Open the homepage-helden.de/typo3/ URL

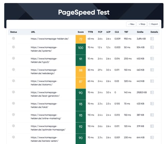[x=44, y=60]
